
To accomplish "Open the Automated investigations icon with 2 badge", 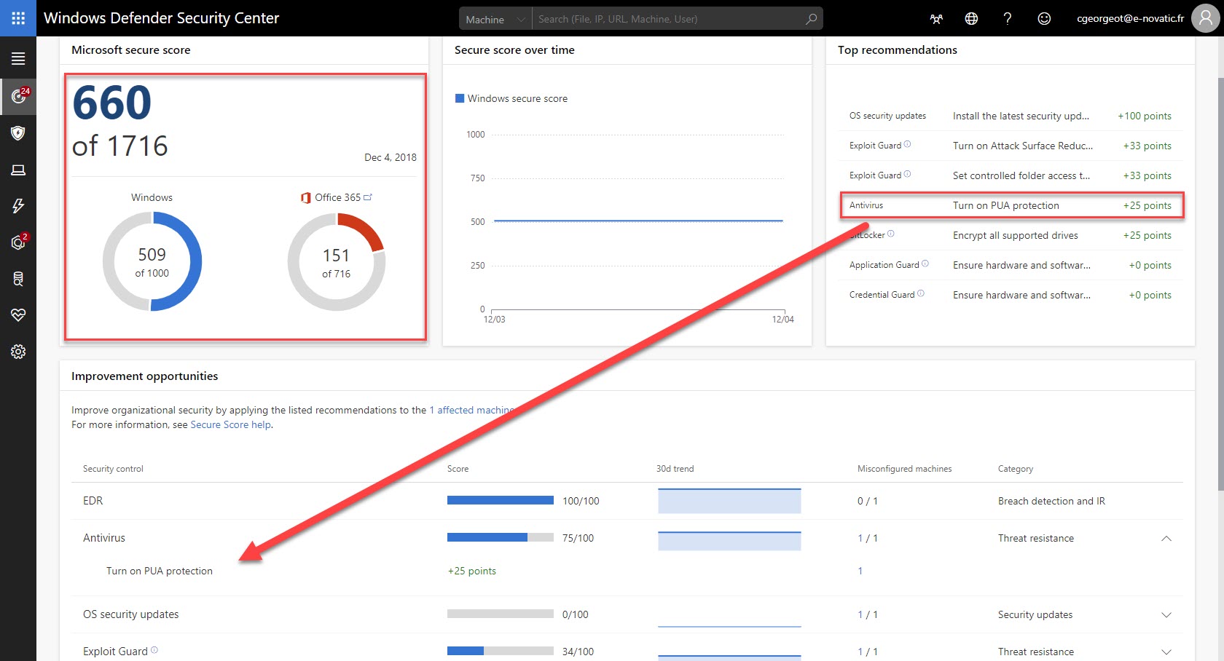I will tap(19, 242).
